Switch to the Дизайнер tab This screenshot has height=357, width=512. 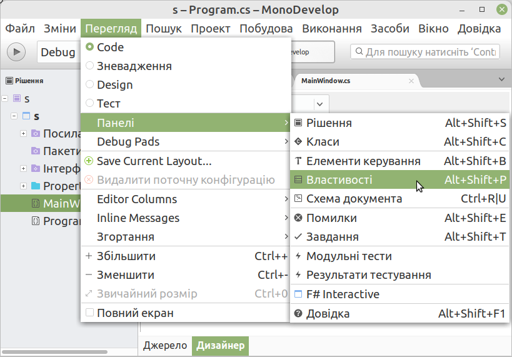coord(221,345)
